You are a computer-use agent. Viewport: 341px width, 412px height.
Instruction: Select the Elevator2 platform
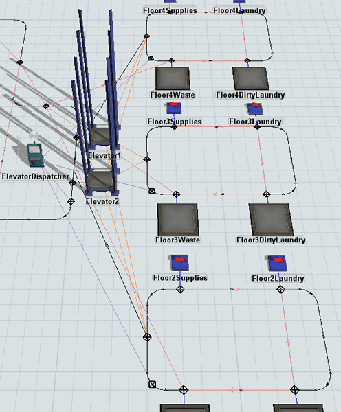coord(100,181)
